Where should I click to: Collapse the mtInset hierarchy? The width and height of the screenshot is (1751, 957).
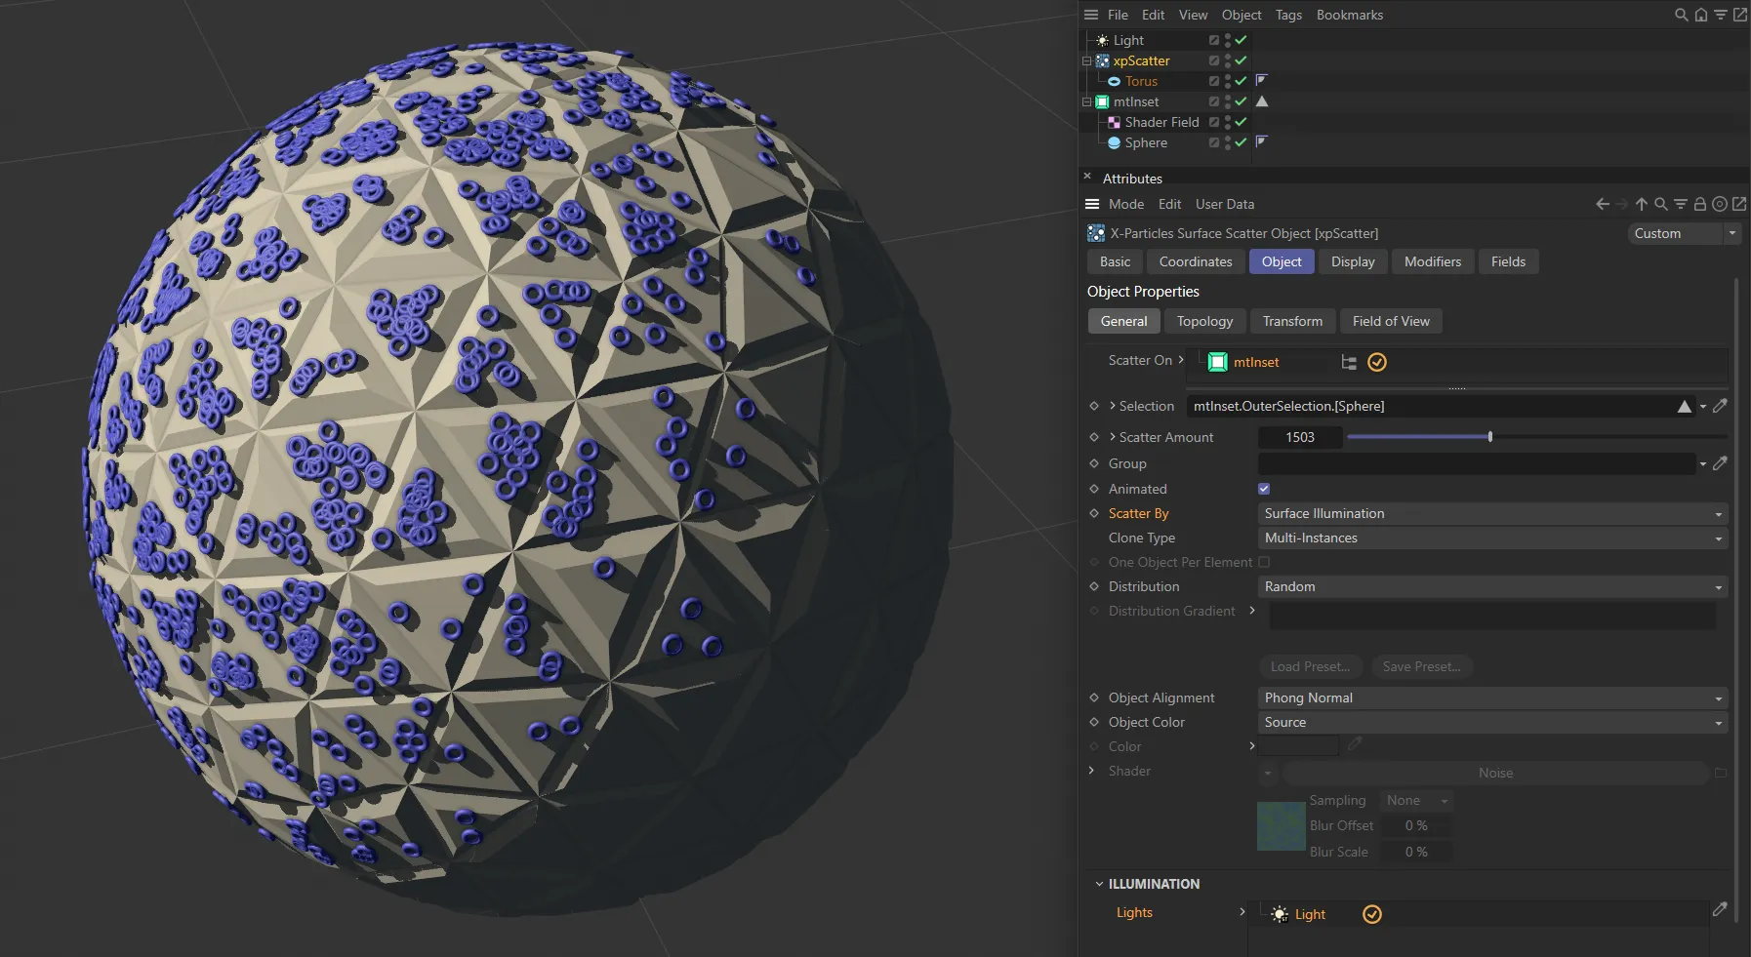click(x=1085, y=101)
